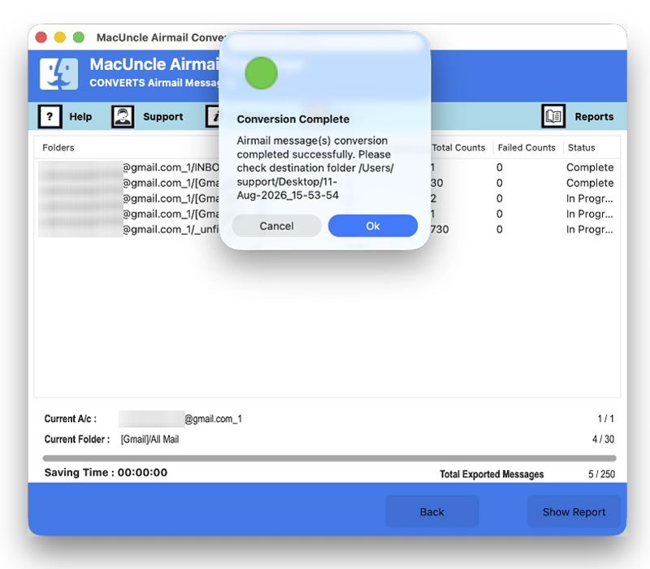
Task: Open Reports from the toolbar label
Action: 594,116
